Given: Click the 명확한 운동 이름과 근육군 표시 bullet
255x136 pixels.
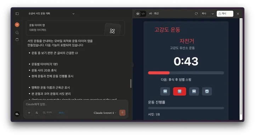Looking at the screenshot, I should [51, 88].
